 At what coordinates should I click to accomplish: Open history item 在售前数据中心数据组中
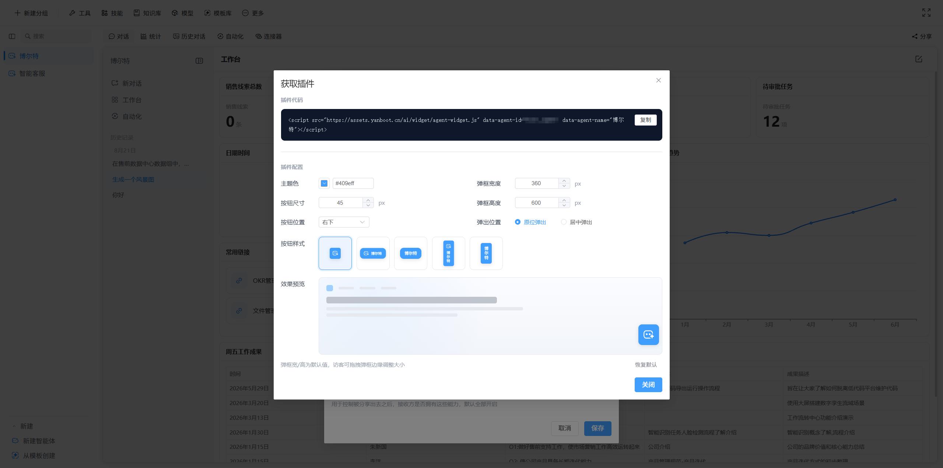point(151,164)
